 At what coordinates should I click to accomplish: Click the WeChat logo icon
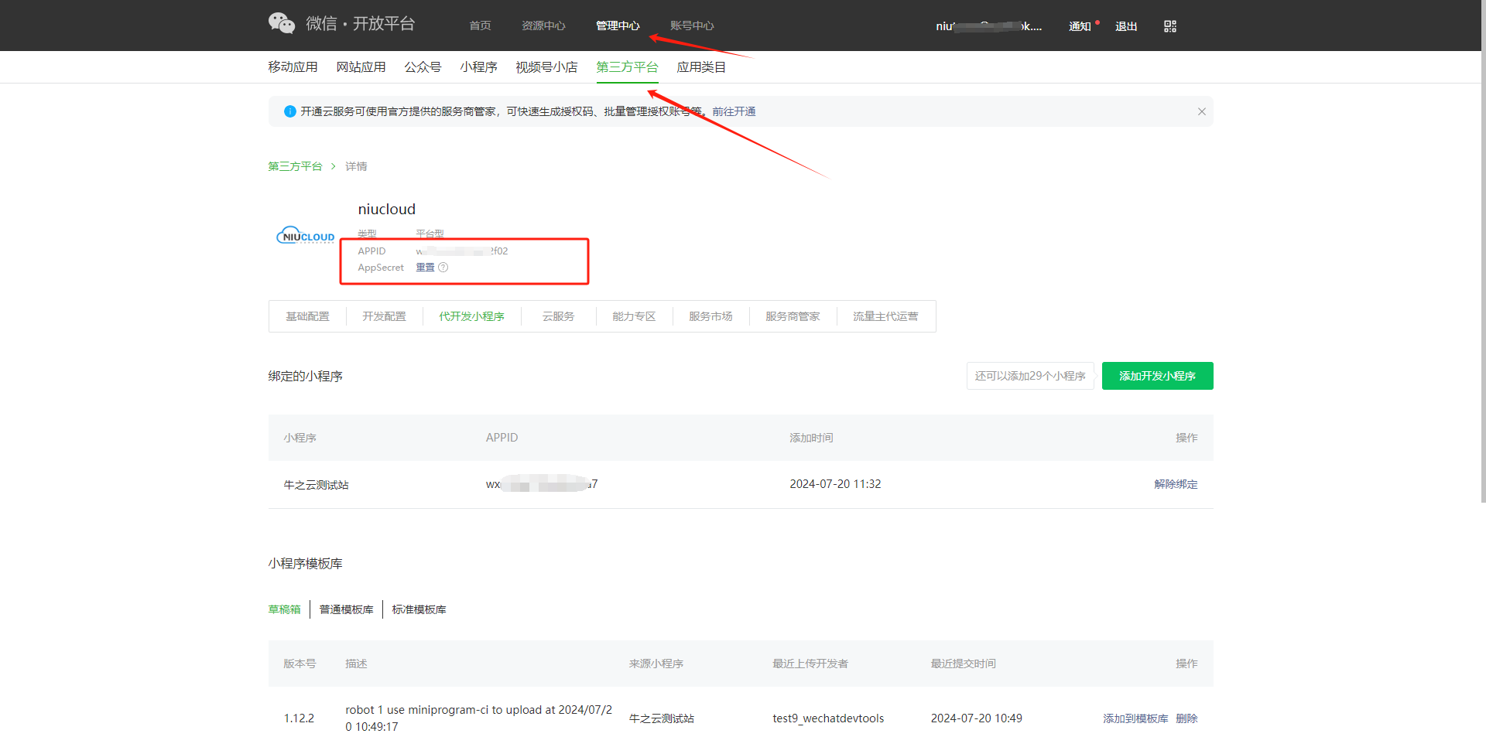coord(282,24)
